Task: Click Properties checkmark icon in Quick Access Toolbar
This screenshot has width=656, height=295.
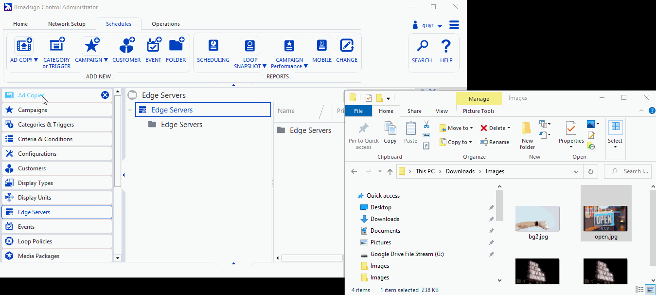Action: point(369,98)
